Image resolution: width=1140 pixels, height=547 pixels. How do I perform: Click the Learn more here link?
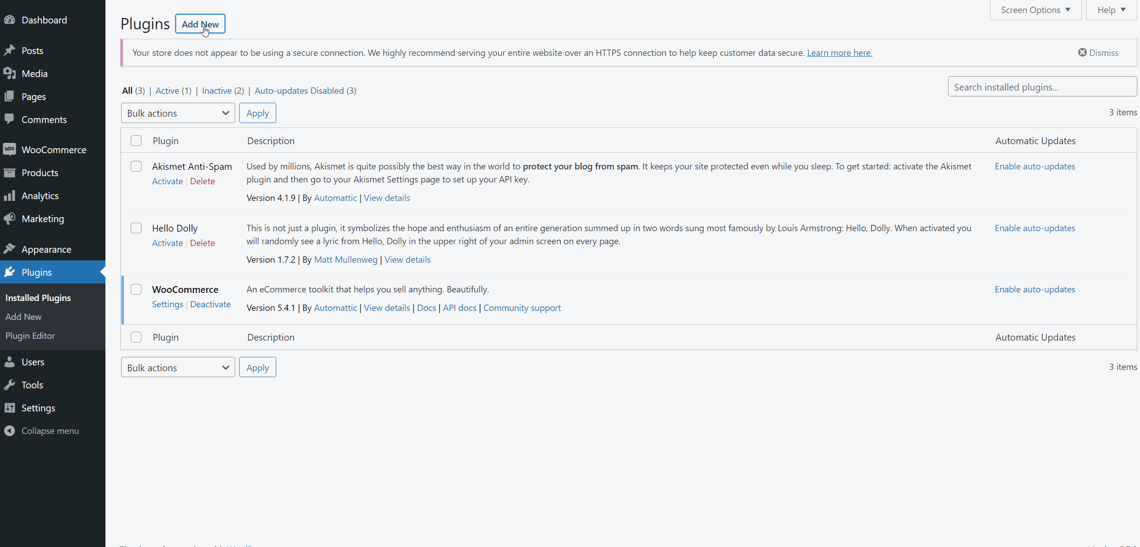[840, 53]
